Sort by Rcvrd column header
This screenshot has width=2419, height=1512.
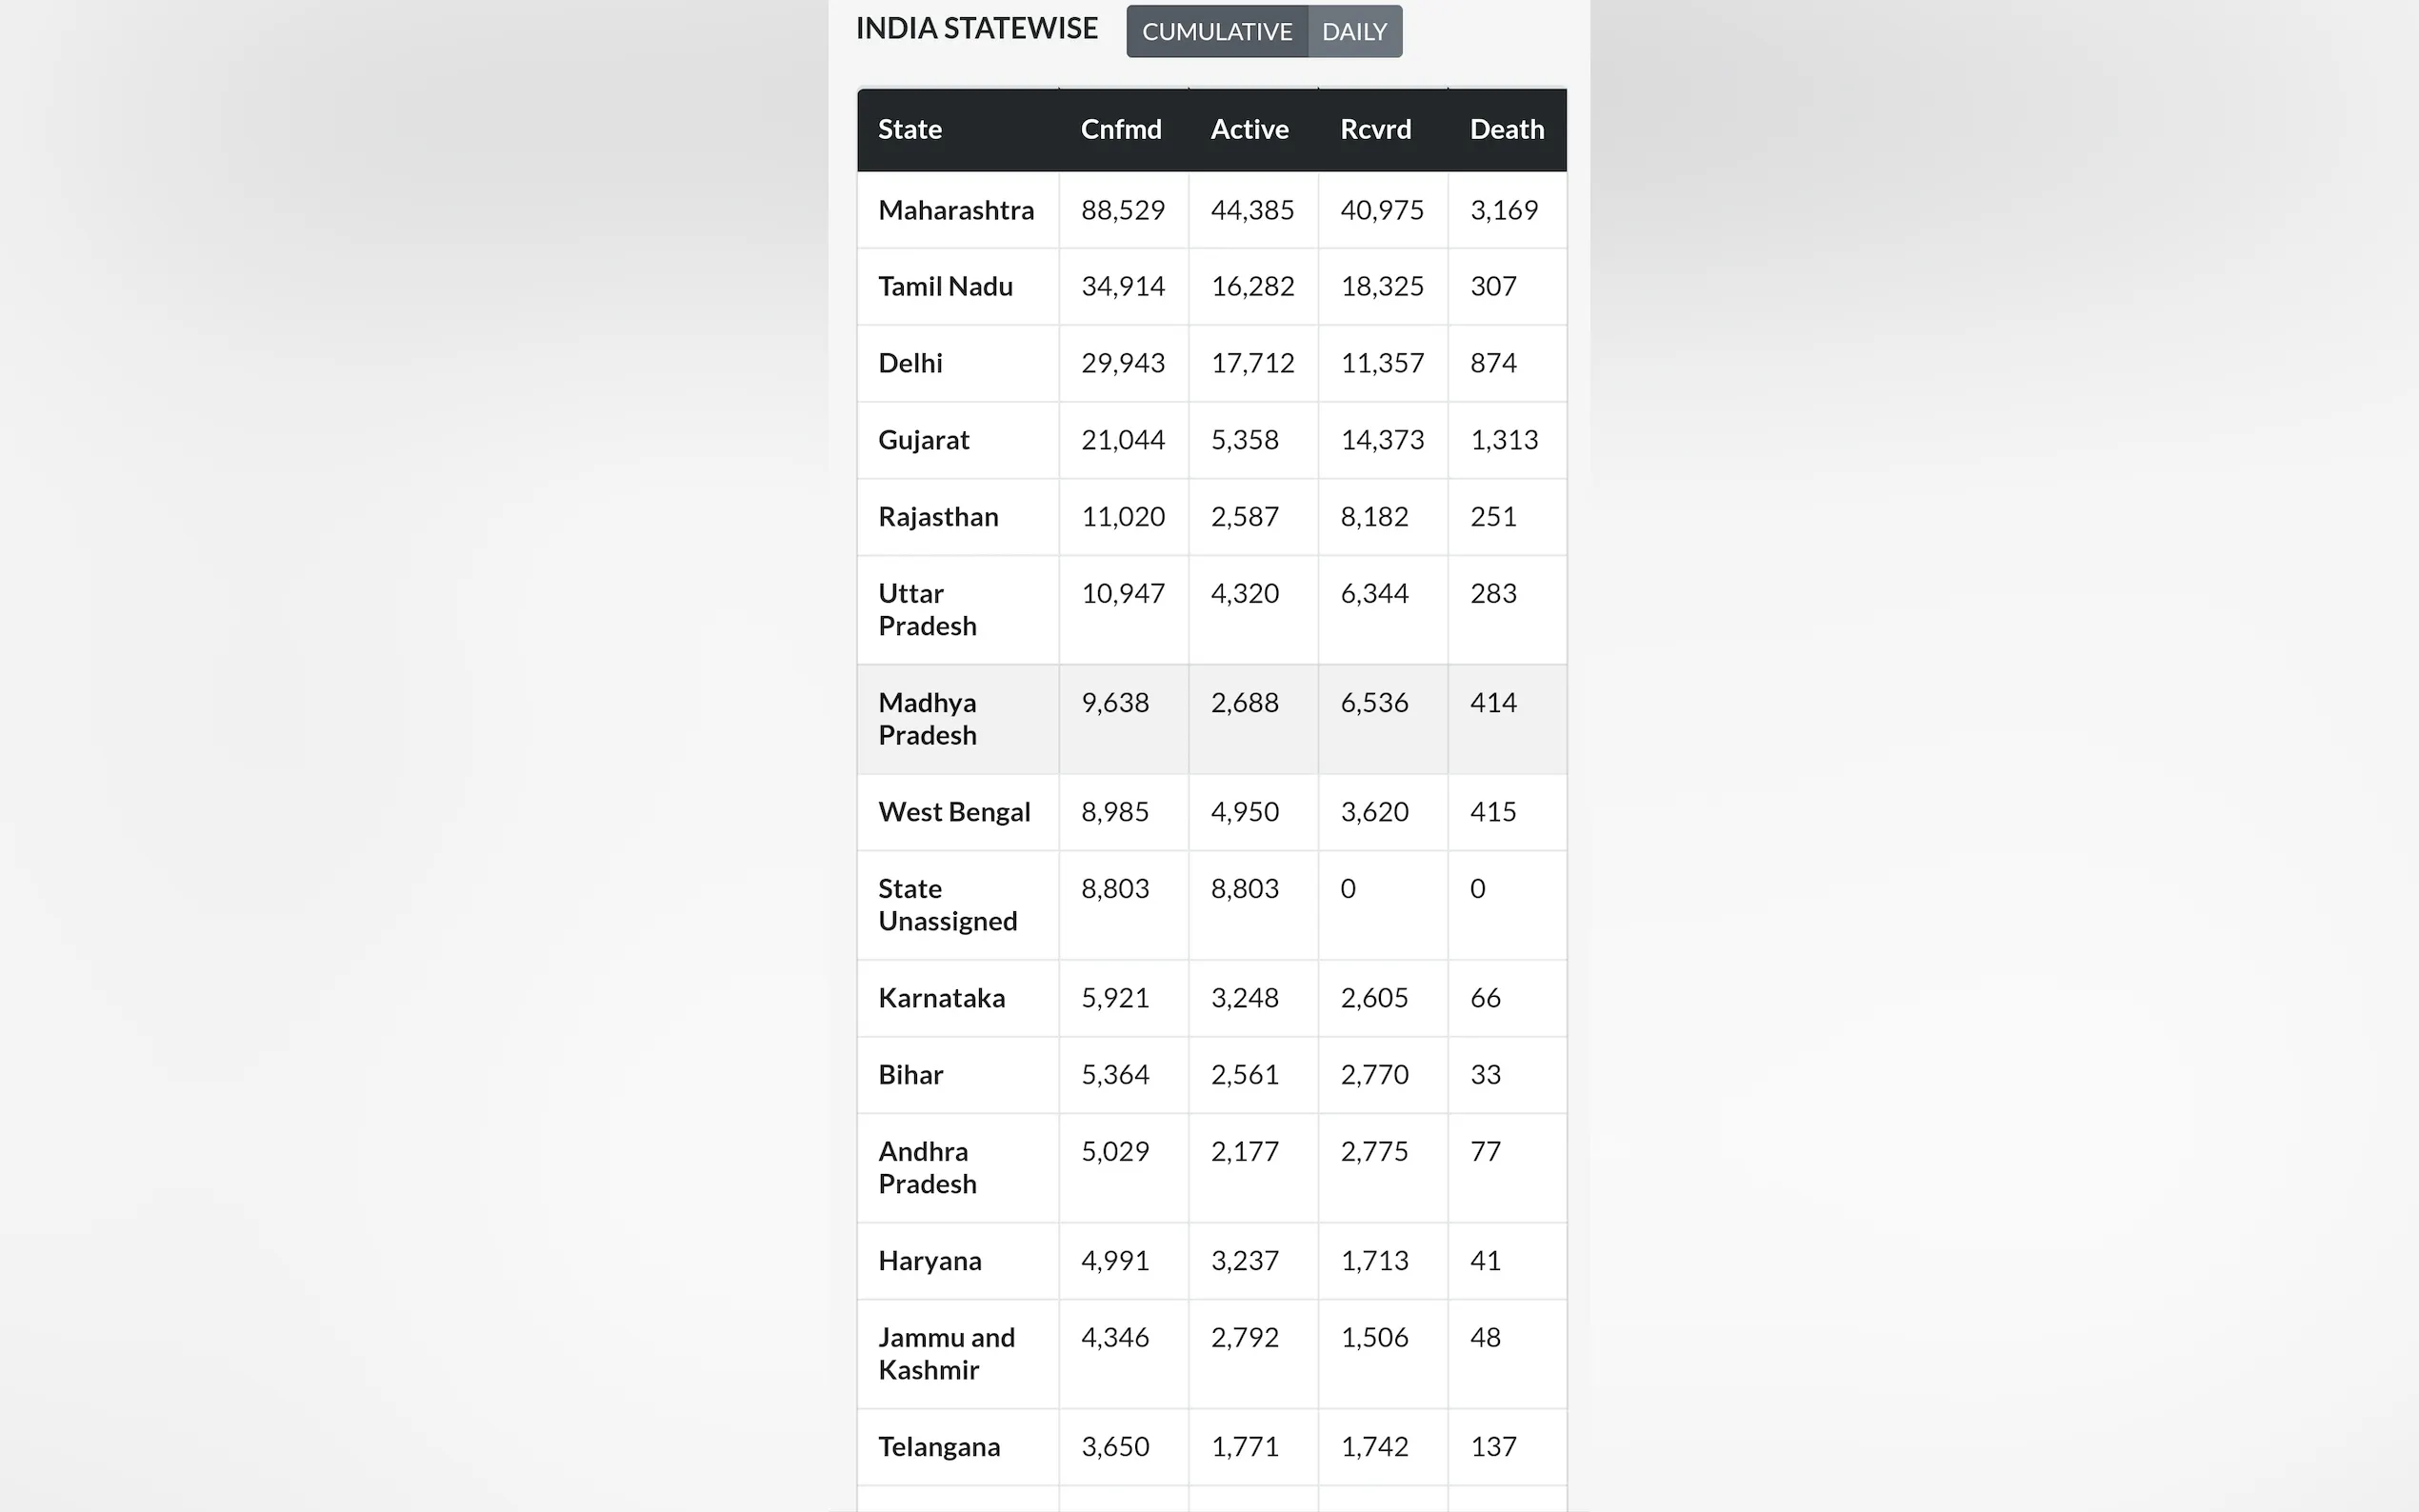pyautogui.click(x=1375, y=130)
